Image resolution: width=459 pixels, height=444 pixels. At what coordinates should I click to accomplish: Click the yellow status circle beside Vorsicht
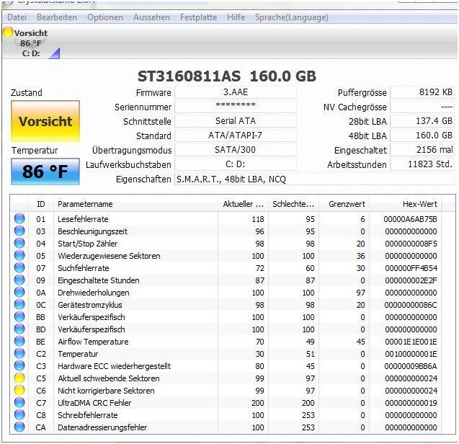[x=8, y=32]
